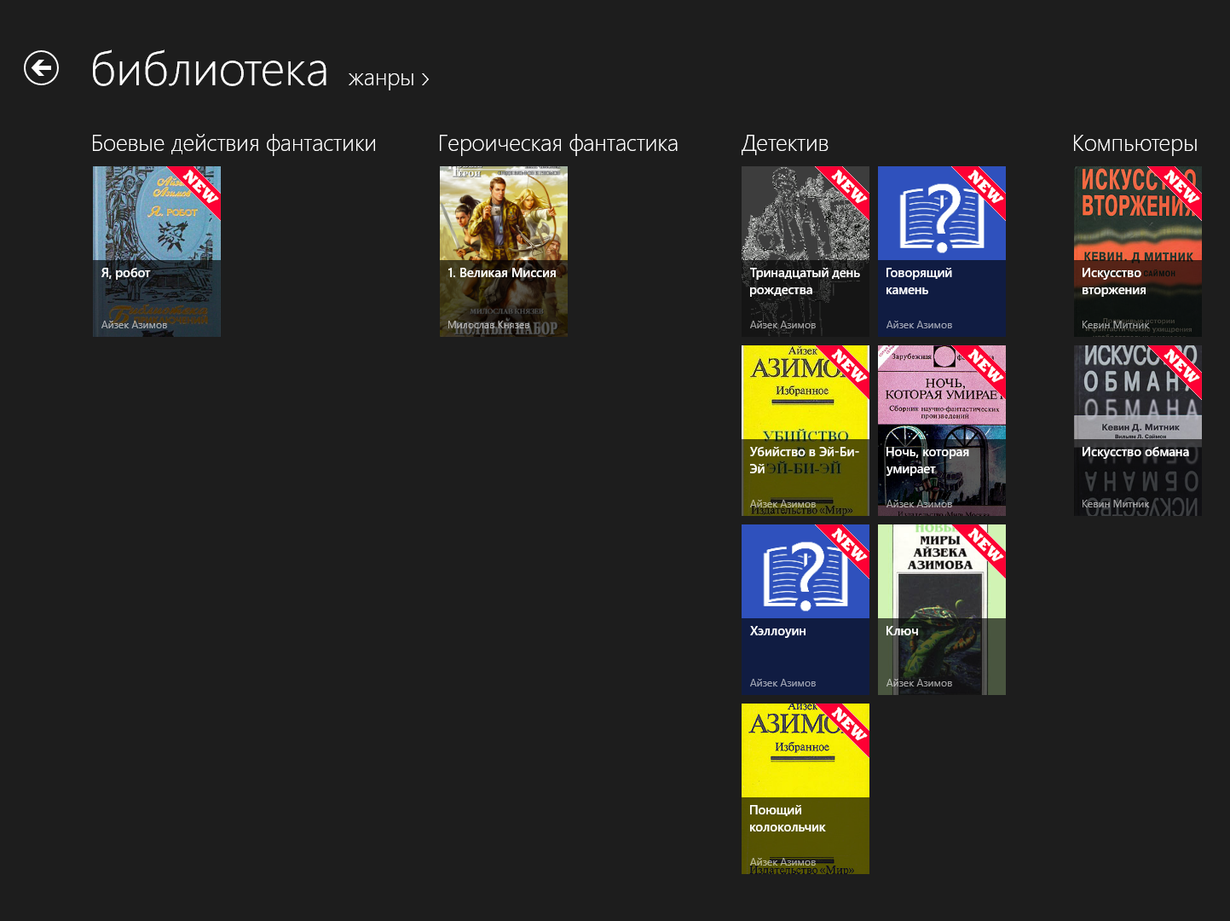
Task: Select the Детектив genre heading
Action: point(785,144)
